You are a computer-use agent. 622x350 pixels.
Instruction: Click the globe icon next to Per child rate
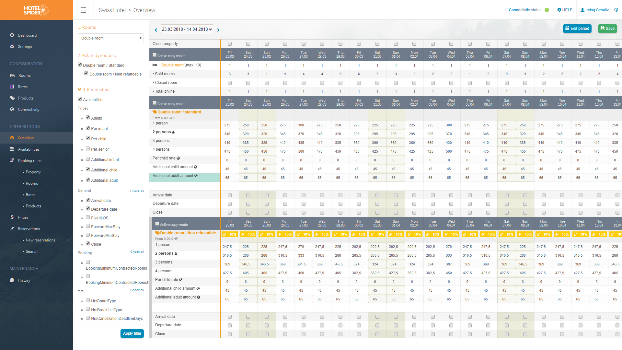point(178,158)
